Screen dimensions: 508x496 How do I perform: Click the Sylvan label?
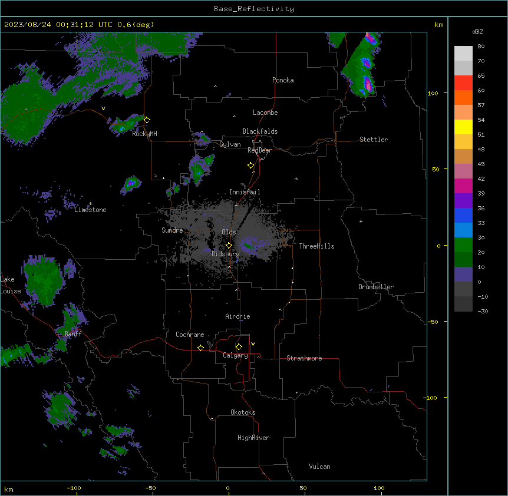pyautogui.click(x=230, y=144)
